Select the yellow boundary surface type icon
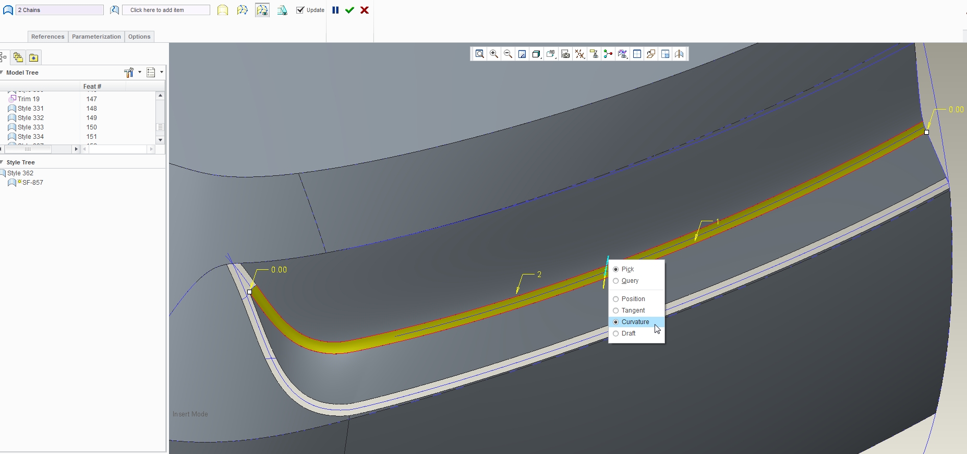The height and width of the screenshot is (454, 967). pos(223,10)
